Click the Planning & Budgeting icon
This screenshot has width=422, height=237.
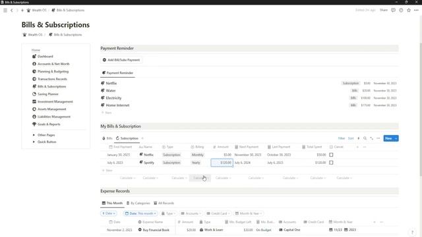pyautogui.click(x=34, y=72)
